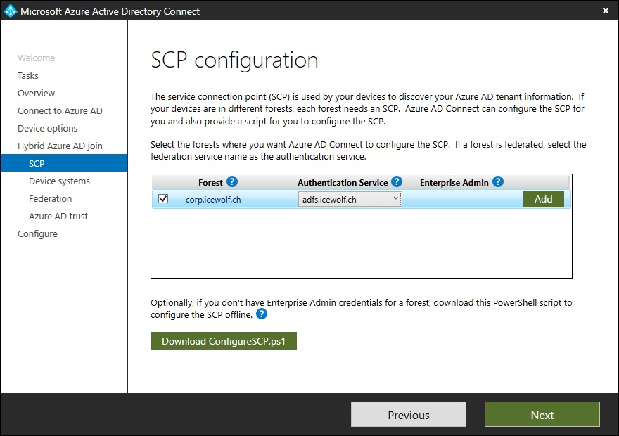Click the Enterprise Admin column header
This screenshot has width=619, height=436.
tap(454, 183)
